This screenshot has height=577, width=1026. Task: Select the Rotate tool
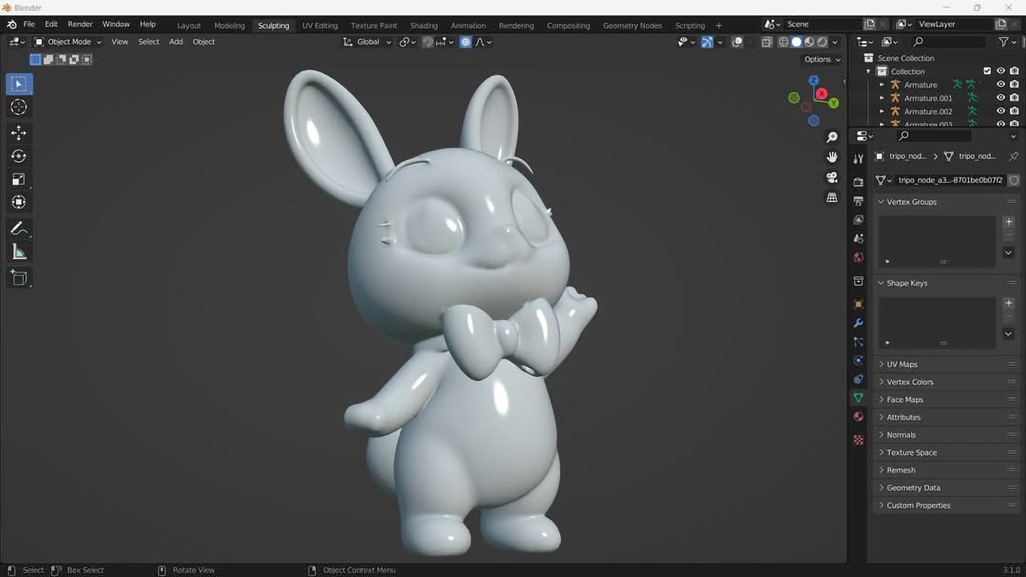tap(19, 156)
